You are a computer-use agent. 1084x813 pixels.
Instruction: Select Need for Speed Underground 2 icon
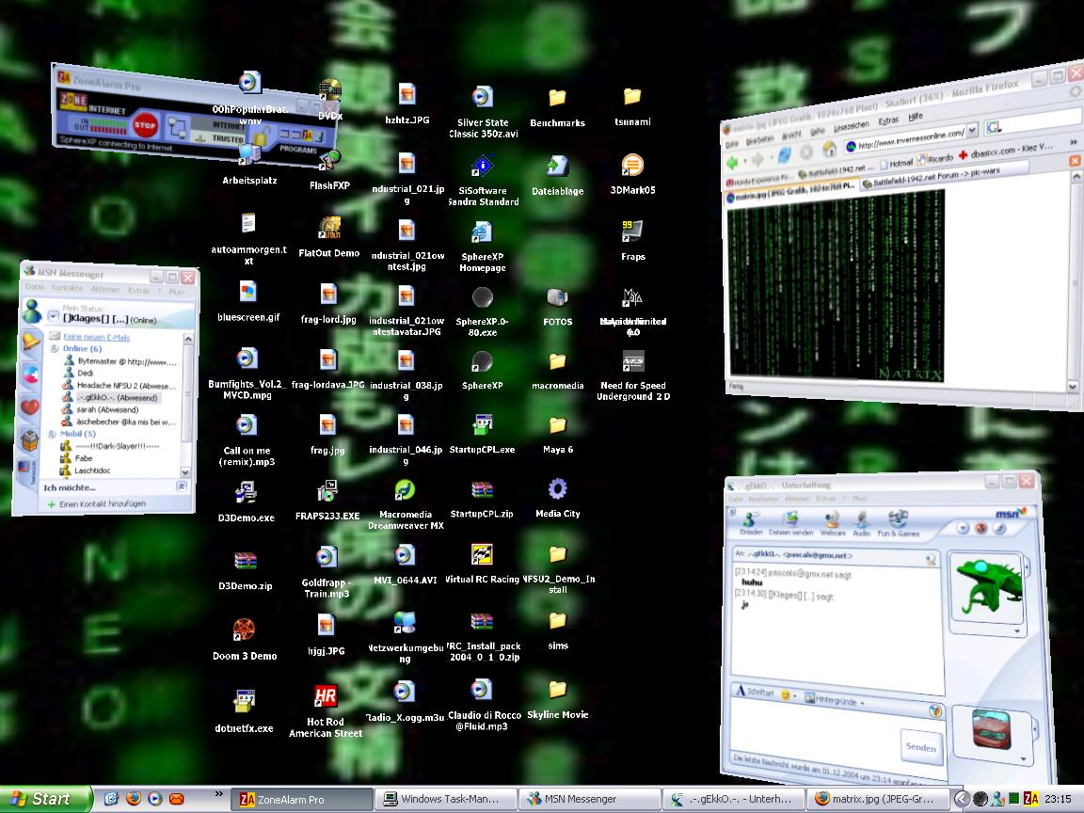click(633, 375)
